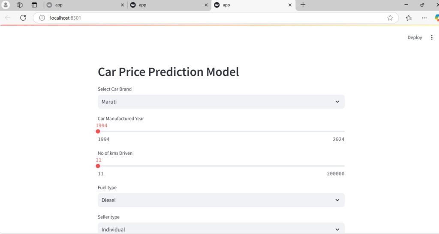
Task: Open the tab actions menu icon
Action: point(34,5)
